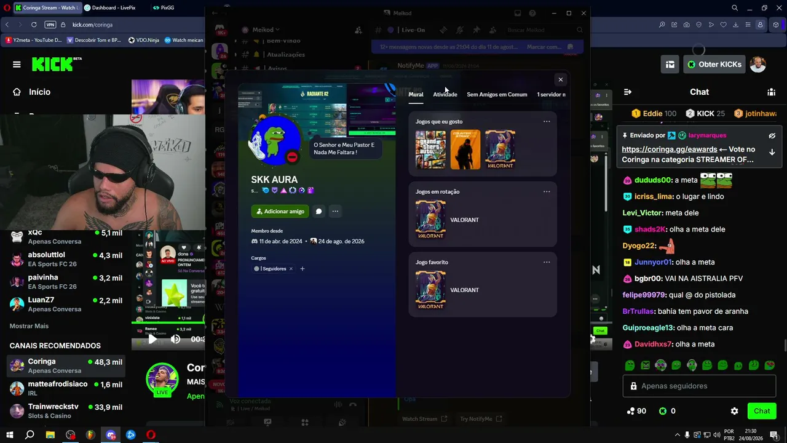This screenshot has width=787, height=443.
Task: Hide the pinned message in chat
Action: [772, 135]
